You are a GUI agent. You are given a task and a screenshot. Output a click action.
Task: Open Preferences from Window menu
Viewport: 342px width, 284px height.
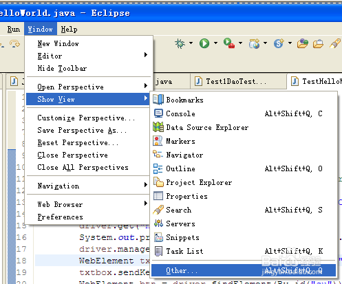[x=60, y=217]
